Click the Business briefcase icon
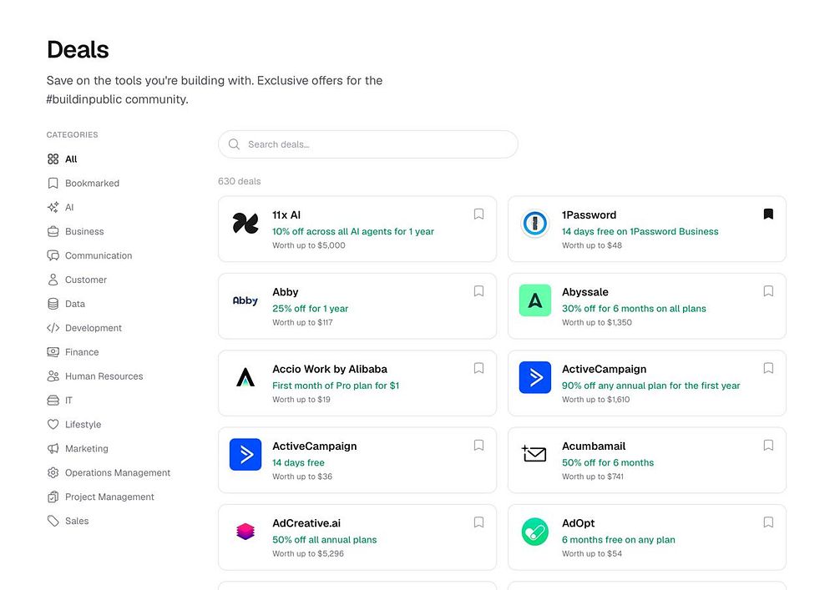Screen dimensions: 835x590 53,231
